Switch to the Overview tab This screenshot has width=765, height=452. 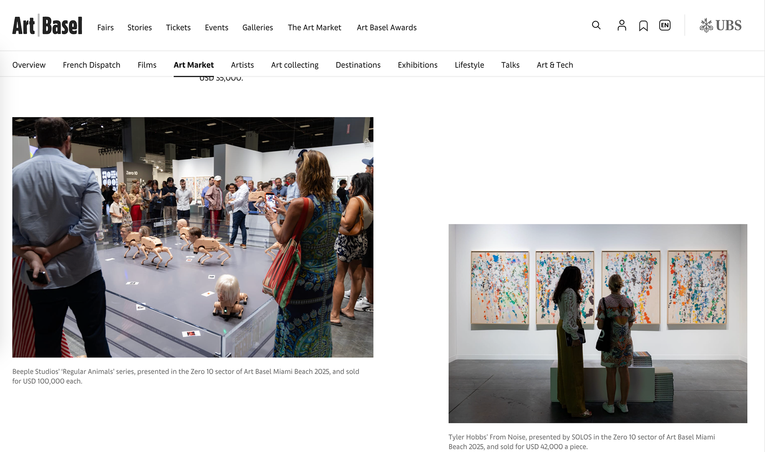(29, 65)
